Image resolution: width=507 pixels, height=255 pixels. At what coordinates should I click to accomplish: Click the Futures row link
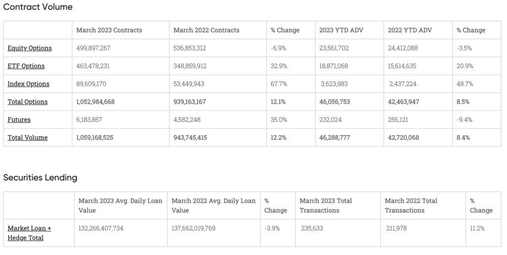coord(19,119)
